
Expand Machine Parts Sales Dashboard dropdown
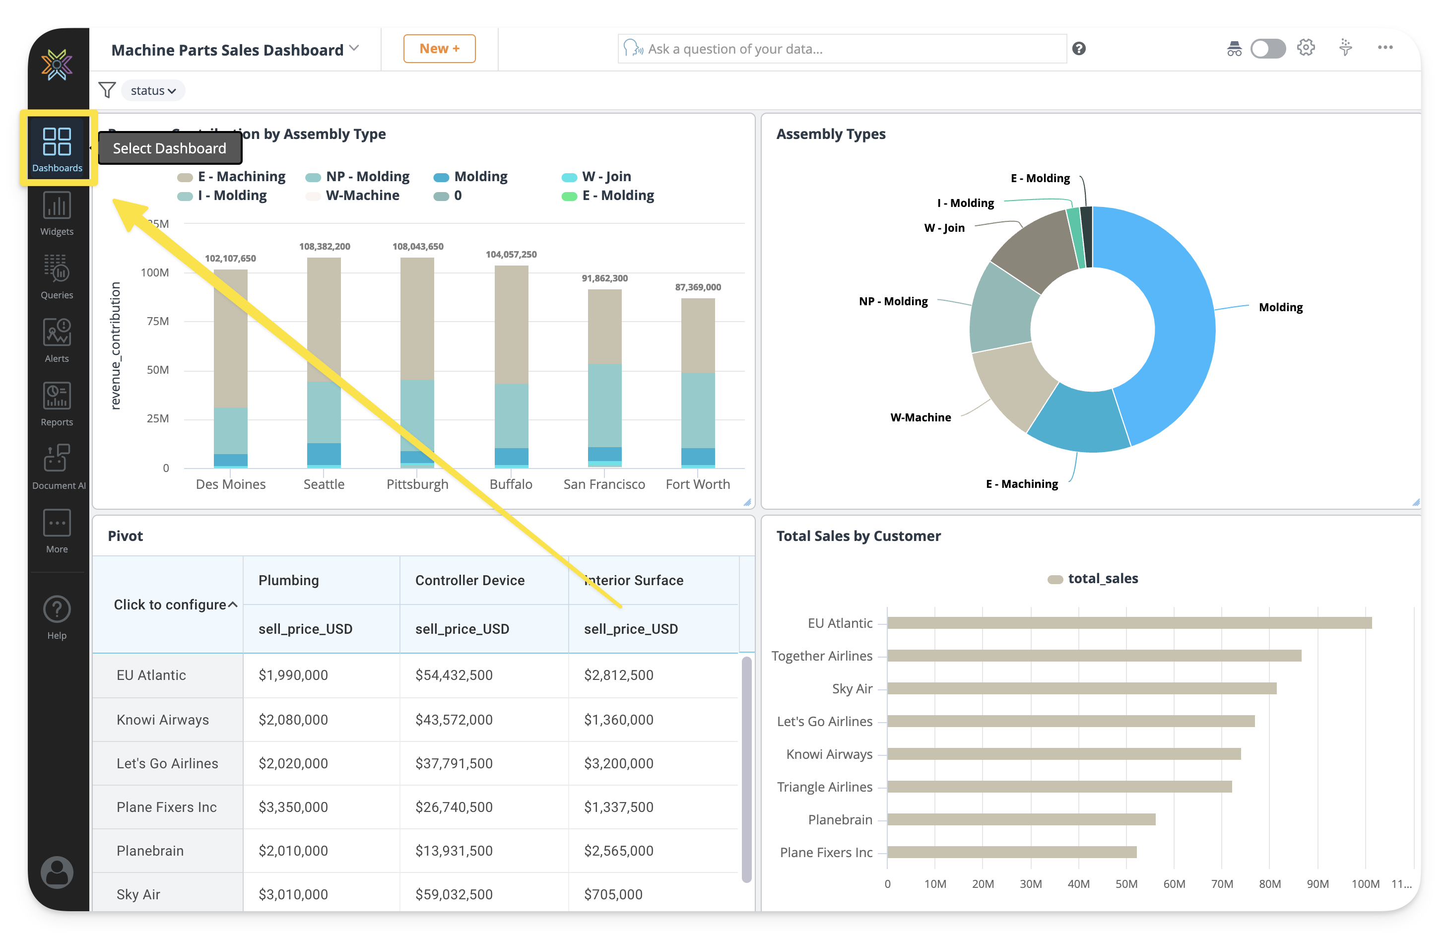354,49
